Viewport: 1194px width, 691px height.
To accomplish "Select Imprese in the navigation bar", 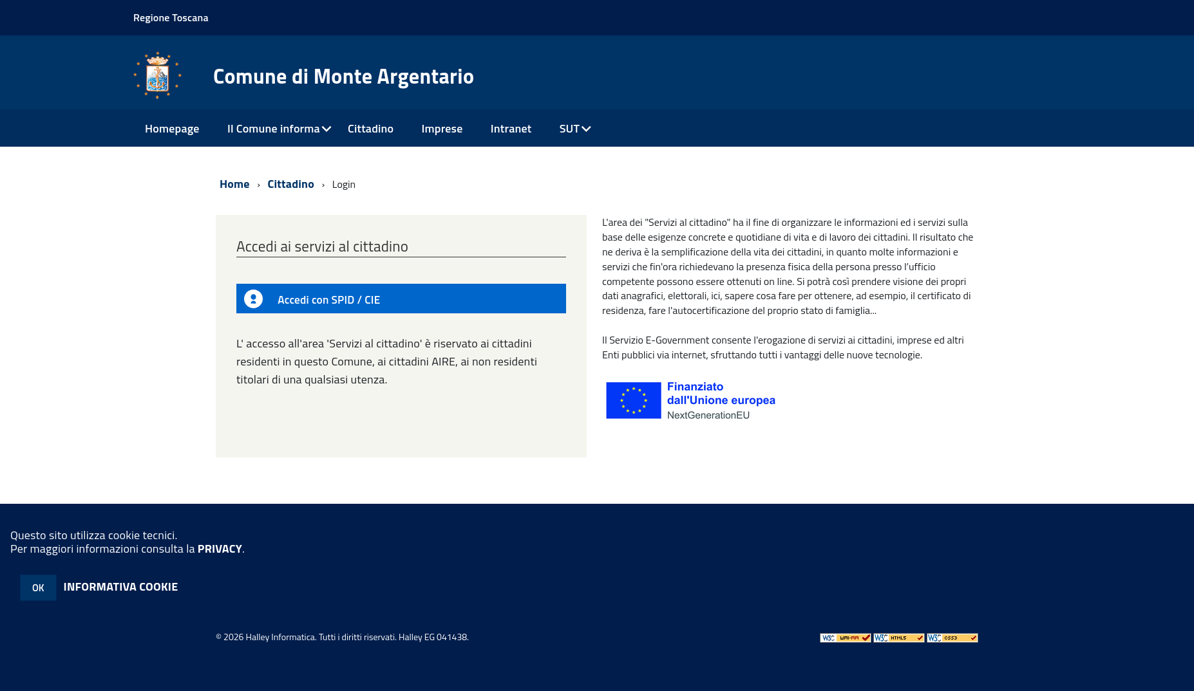I will pos(442,129).
